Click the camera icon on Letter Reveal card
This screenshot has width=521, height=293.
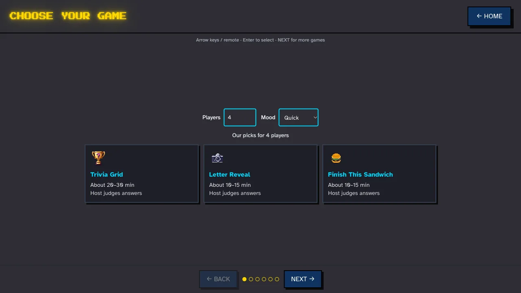(x=217, y=158)
